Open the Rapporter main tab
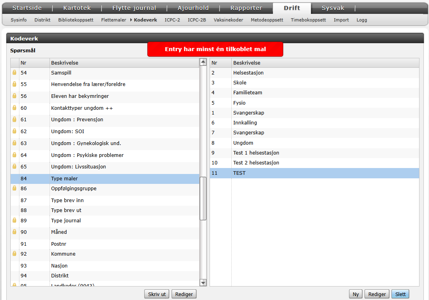This screenshot has width=429, height=300. pos(246,8)
